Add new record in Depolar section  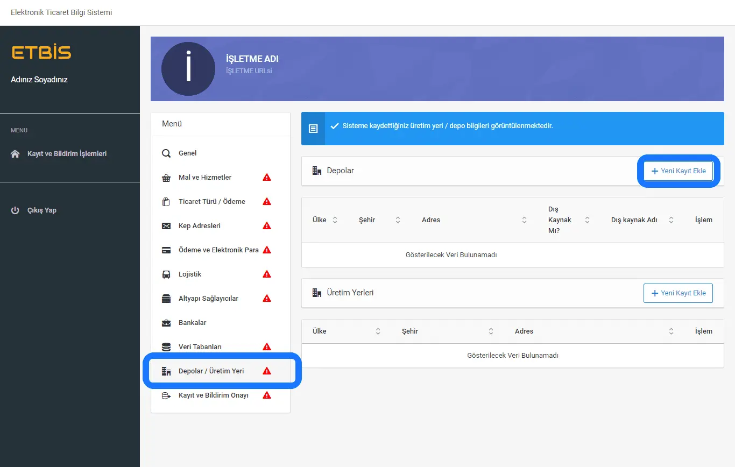pyautogui.click(x=678, y=171)
